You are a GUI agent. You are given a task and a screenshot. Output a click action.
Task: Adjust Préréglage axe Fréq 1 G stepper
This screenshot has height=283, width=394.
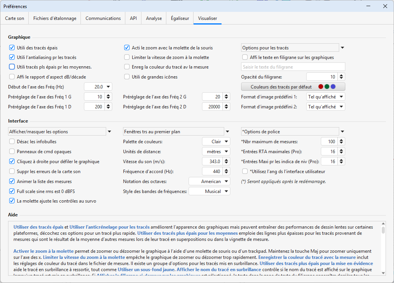(x=108, y=97)
